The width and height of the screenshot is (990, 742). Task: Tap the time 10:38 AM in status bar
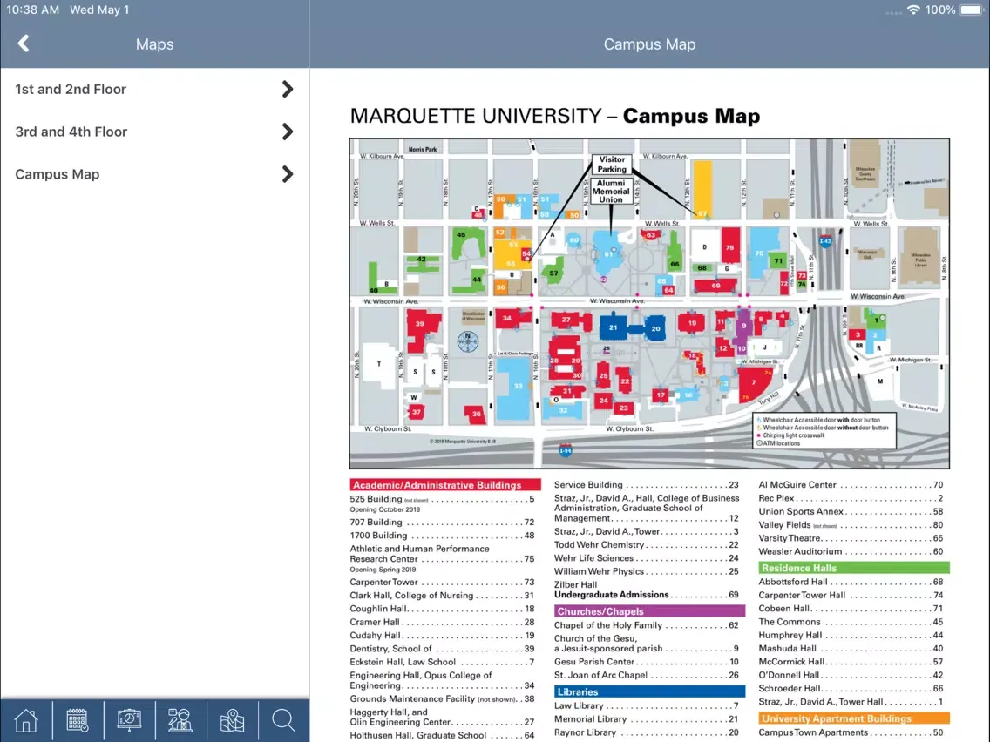33,10
